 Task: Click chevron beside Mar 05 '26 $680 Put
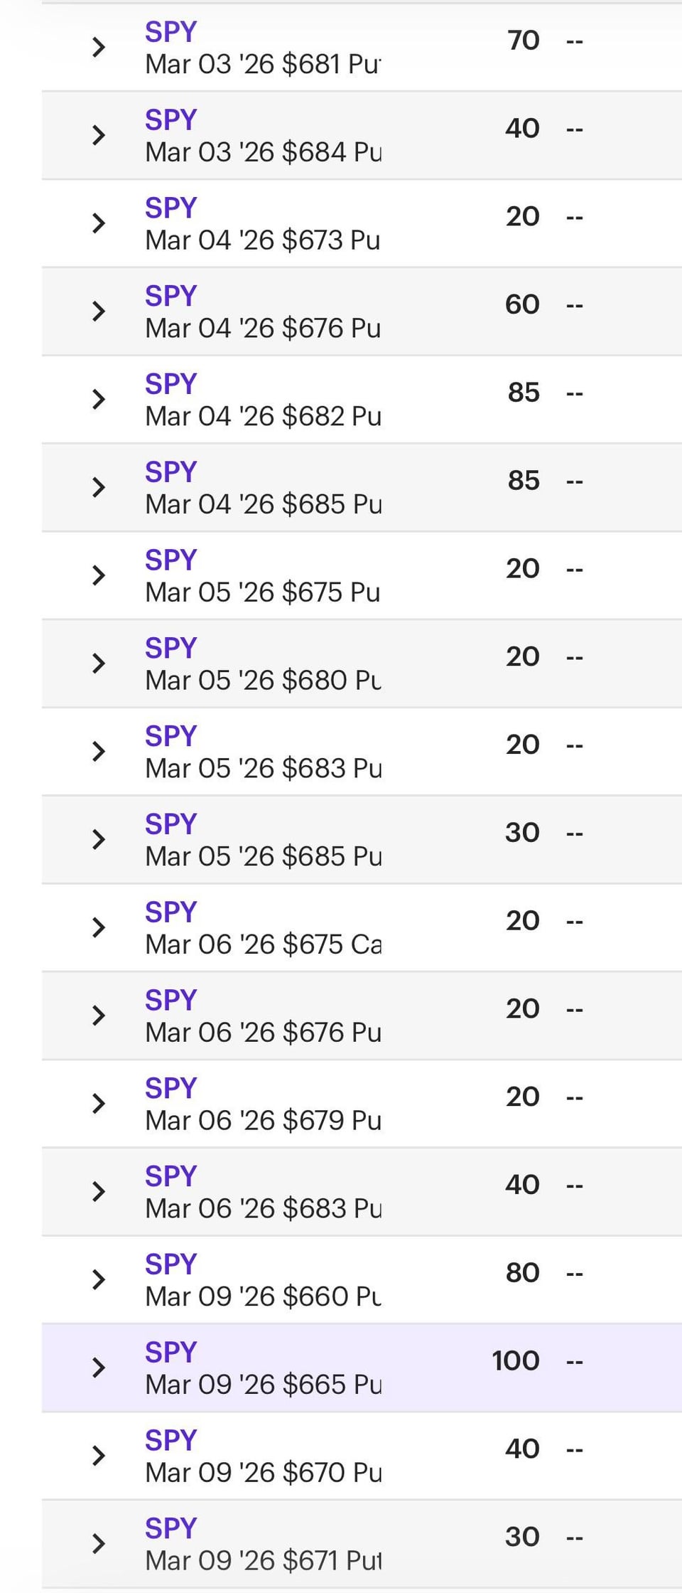pyautogui.click(x=99, y=663)
